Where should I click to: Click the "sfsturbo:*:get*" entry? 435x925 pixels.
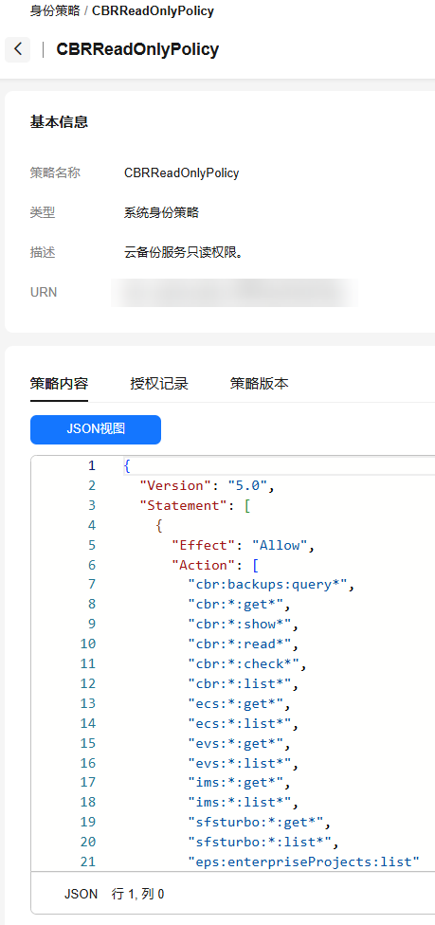point(259,823)
